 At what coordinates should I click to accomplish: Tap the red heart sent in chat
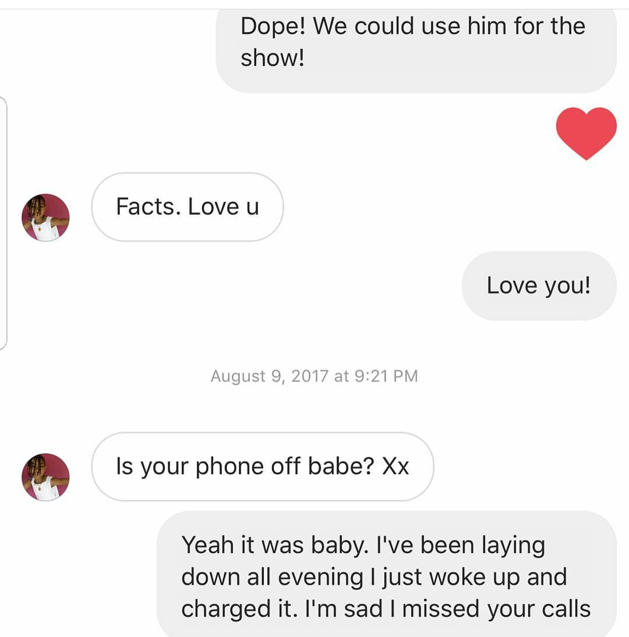click(586, 133)
